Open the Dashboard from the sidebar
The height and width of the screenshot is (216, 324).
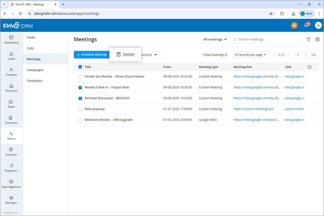coord(11,40)
